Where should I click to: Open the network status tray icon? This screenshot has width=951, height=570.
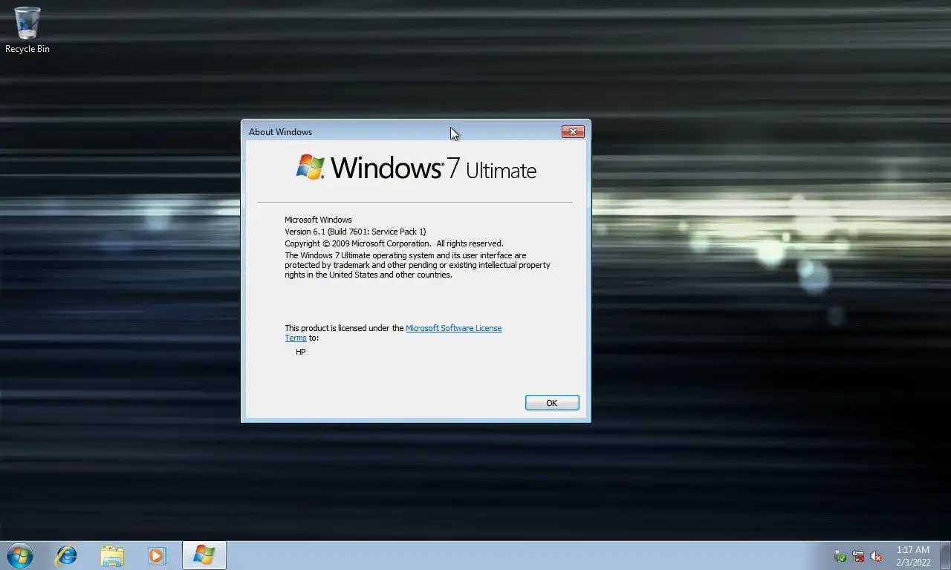coord(858,556)
